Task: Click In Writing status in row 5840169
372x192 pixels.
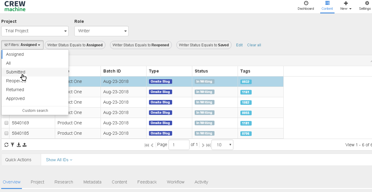Action: [x=204, y=123]
